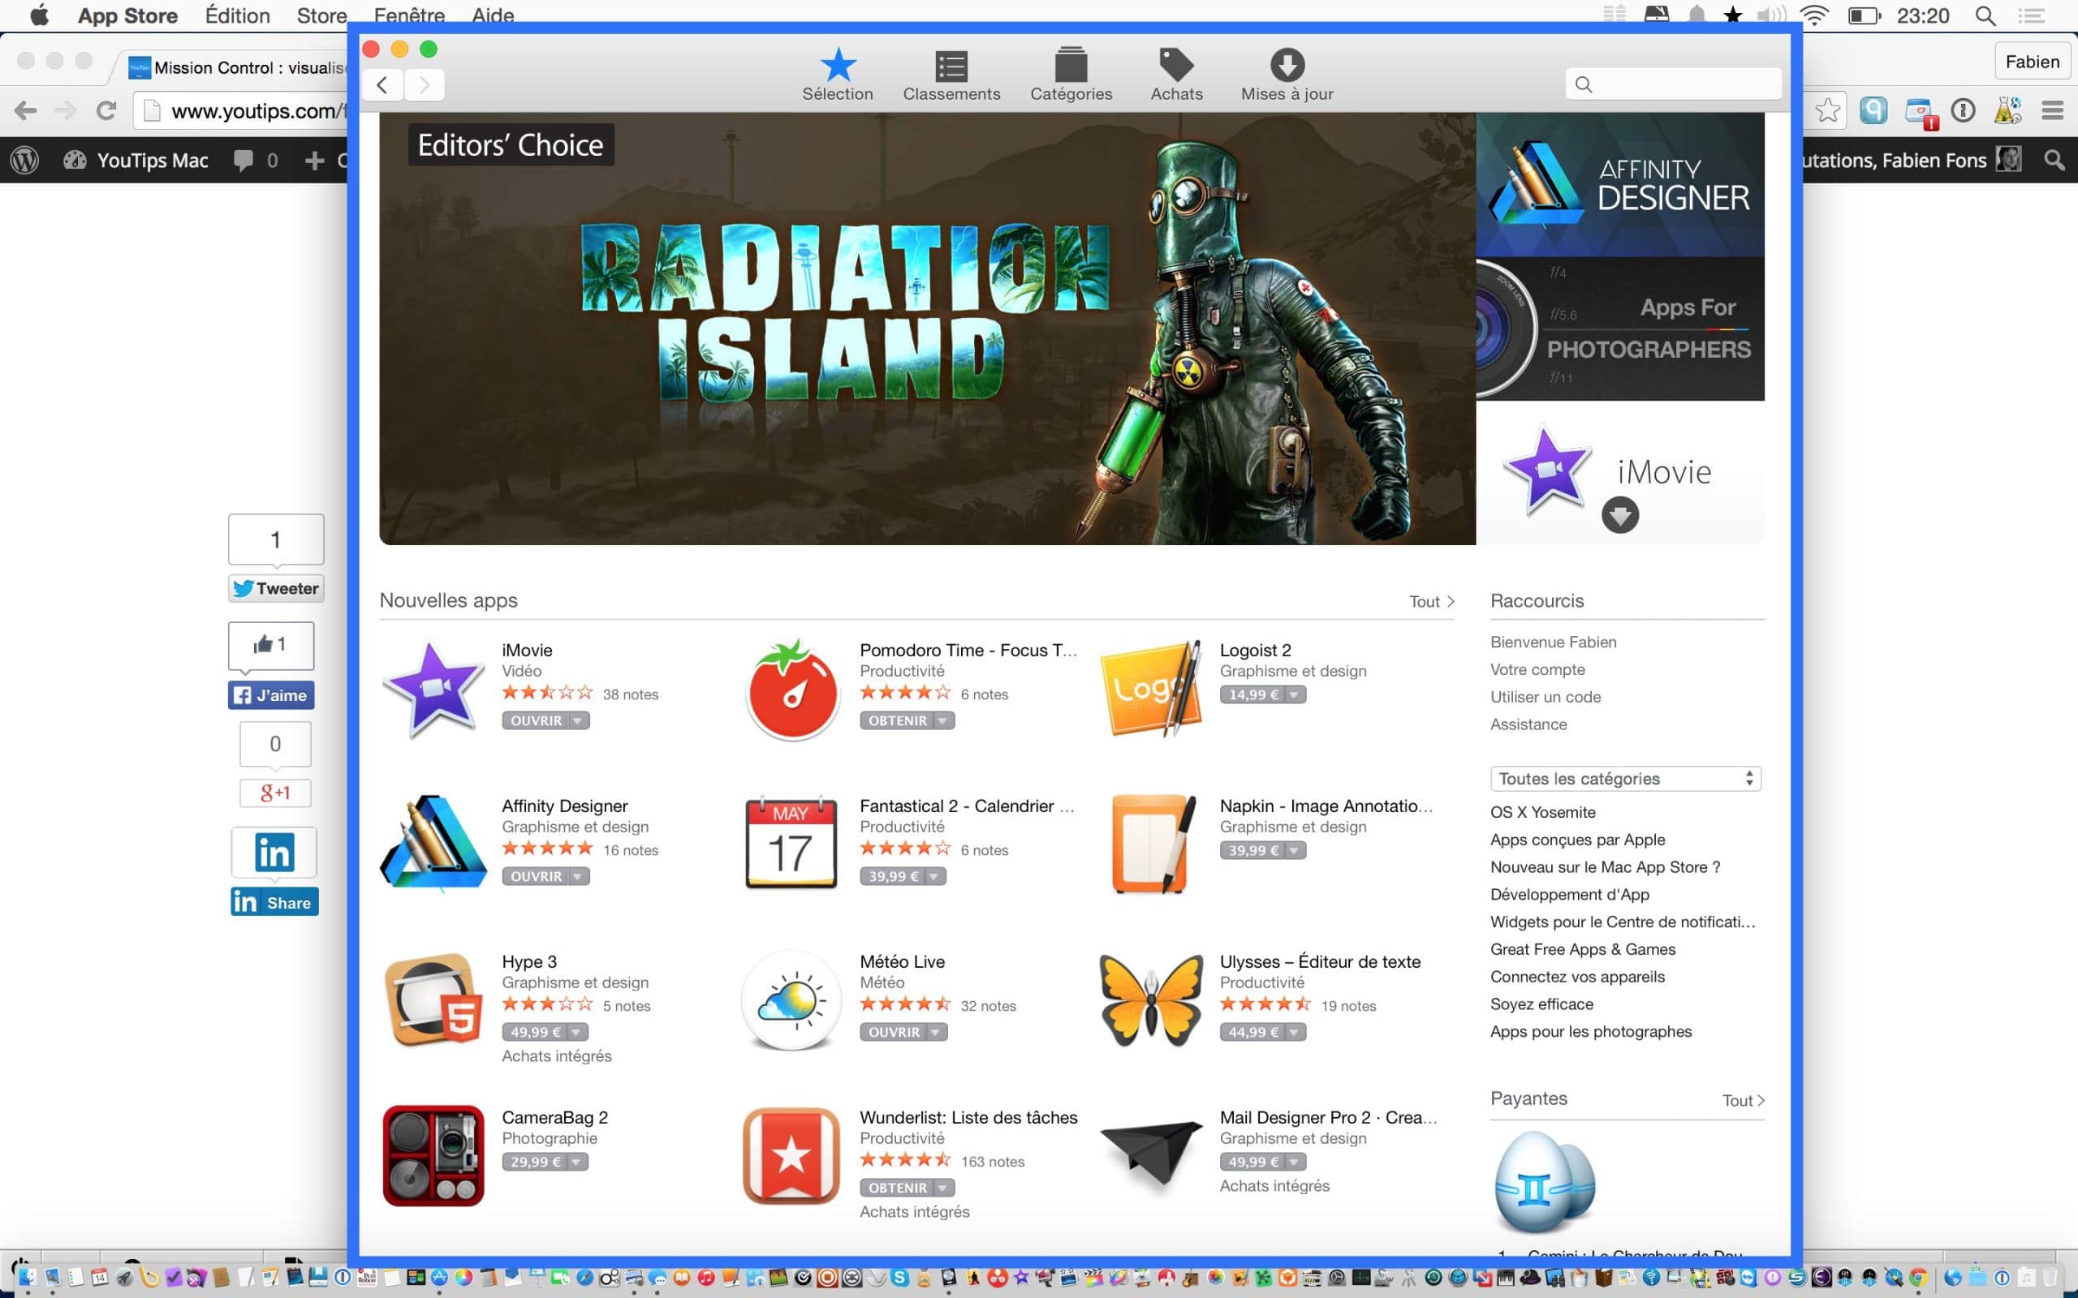Open the Aide menu in menu bar

pos(493,14)
